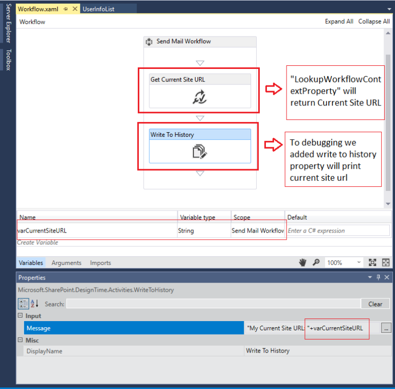Image resolution: width=395 pixels, height=389 pixels.
Task: Open the String variable type cell
Action: click(204, 231)
